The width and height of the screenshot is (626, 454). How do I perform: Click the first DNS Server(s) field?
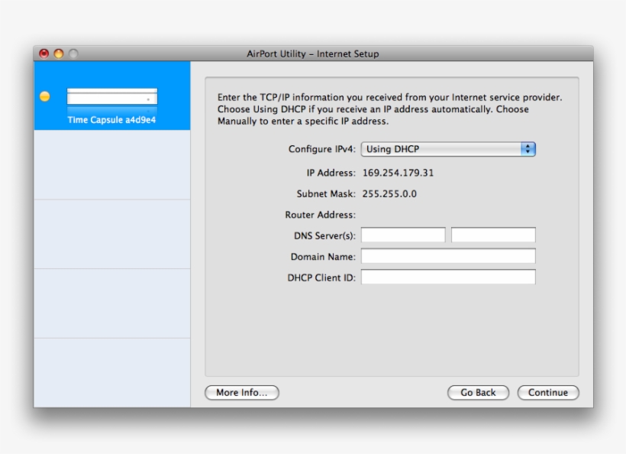pyautogui.click(x=404, y=235)
